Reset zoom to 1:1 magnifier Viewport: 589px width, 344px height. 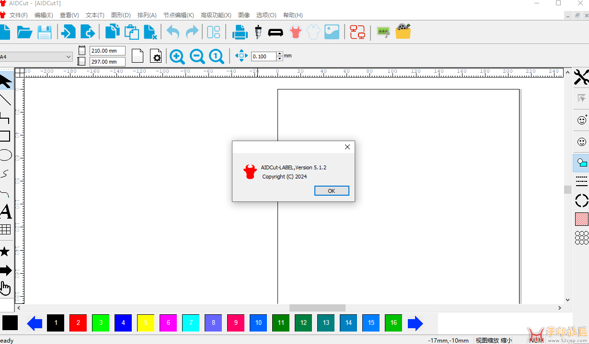217,56
